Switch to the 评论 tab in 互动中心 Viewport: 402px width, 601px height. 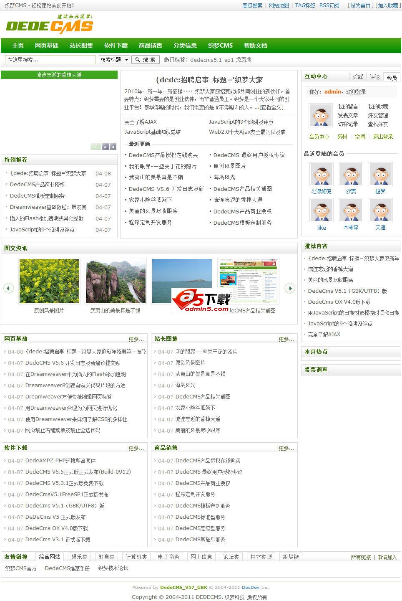[374, 77]
